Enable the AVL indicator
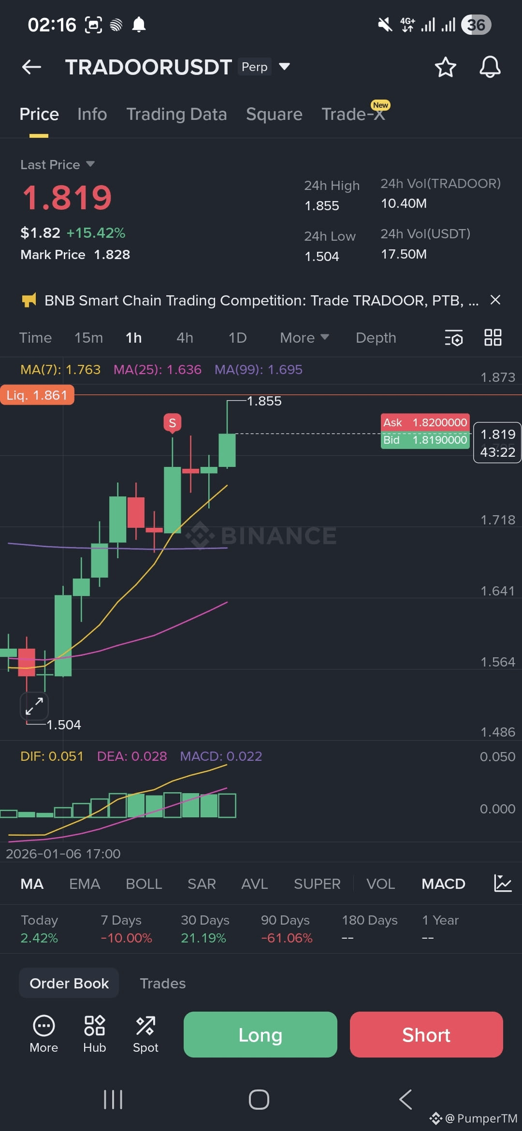 click(x=254, y=884)
